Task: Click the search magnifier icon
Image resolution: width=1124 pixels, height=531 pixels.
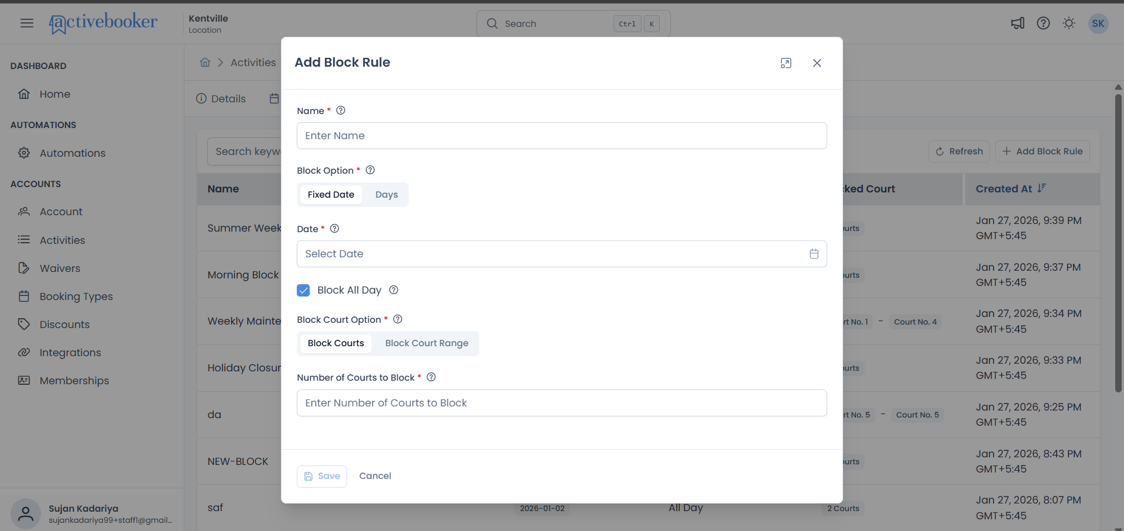Action: pos(492,23)
